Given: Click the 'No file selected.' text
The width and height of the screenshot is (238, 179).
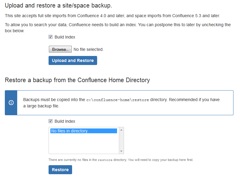Looking at the screenshot, I should [88, 49].
